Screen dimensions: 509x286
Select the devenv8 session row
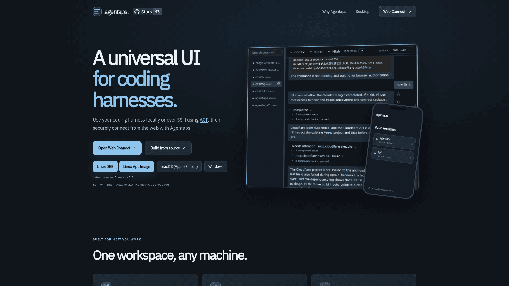266,70
